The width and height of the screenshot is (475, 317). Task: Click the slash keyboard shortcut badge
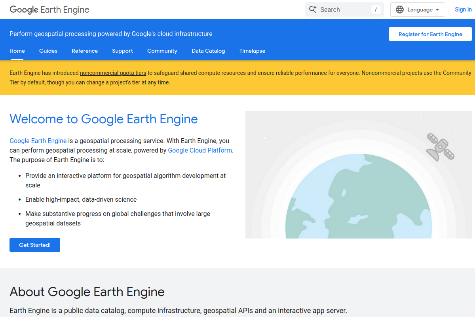click(x=376, y=10)
